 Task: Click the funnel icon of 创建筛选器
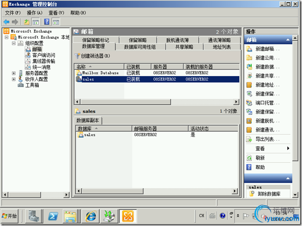pyautogui.click(x=77, y=56)
